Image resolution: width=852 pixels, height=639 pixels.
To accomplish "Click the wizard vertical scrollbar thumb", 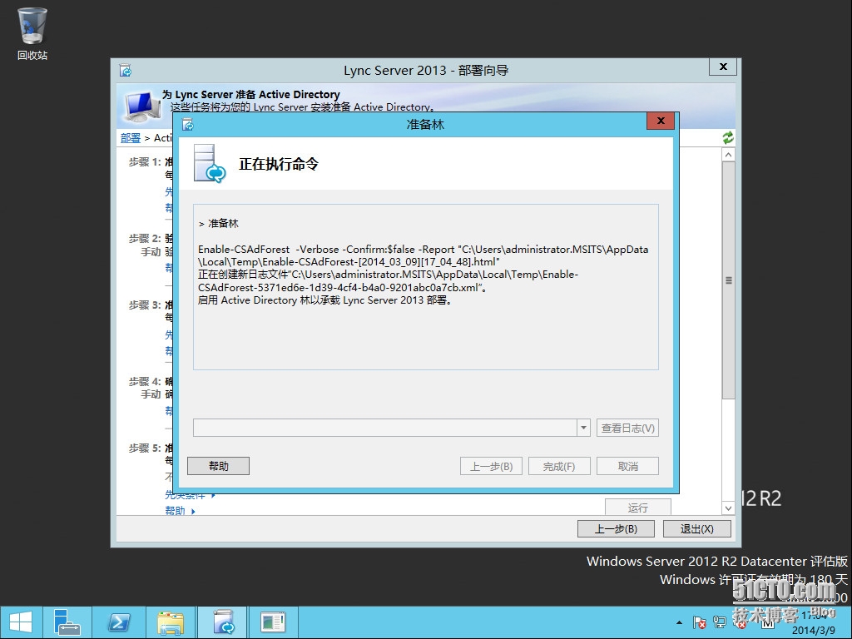I will 729,280.
